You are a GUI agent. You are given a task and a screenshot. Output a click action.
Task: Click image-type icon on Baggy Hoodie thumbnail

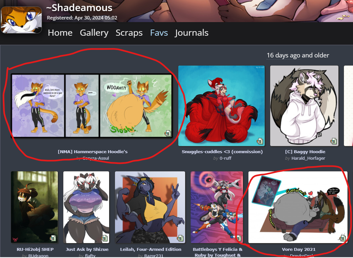pyautogui.click(x=334, y=141)
